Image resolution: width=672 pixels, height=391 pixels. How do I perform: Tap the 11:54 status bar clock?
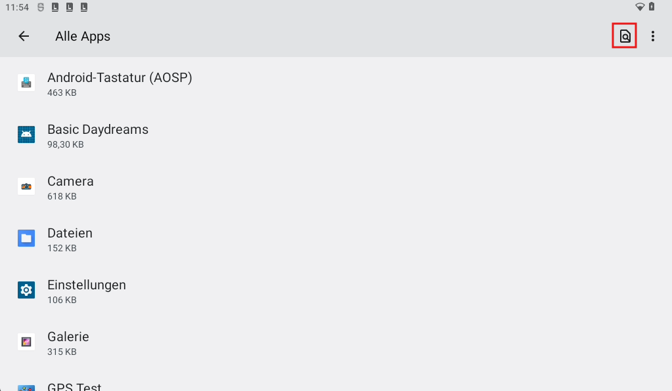17,8
